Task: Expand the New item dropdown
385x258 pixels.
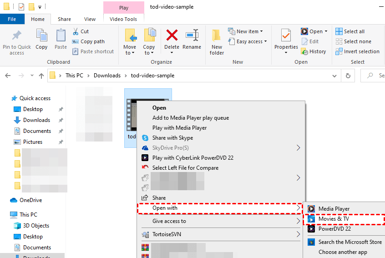Action: pyautogui.click(x=262, y=31)
